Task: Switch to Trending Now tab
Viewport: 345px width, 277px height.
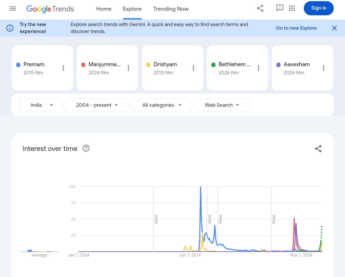Action: pos(171,9)
